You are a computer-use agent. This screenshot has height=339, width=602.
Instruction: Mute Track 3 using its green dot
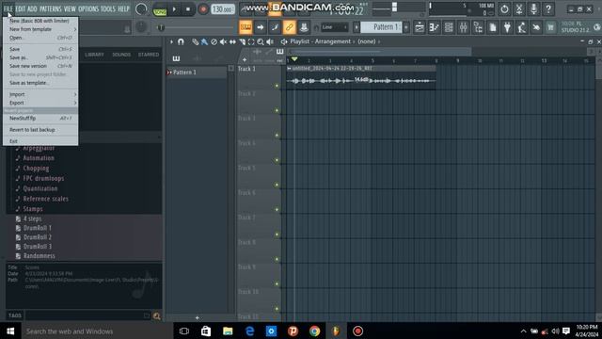(277, 136)
